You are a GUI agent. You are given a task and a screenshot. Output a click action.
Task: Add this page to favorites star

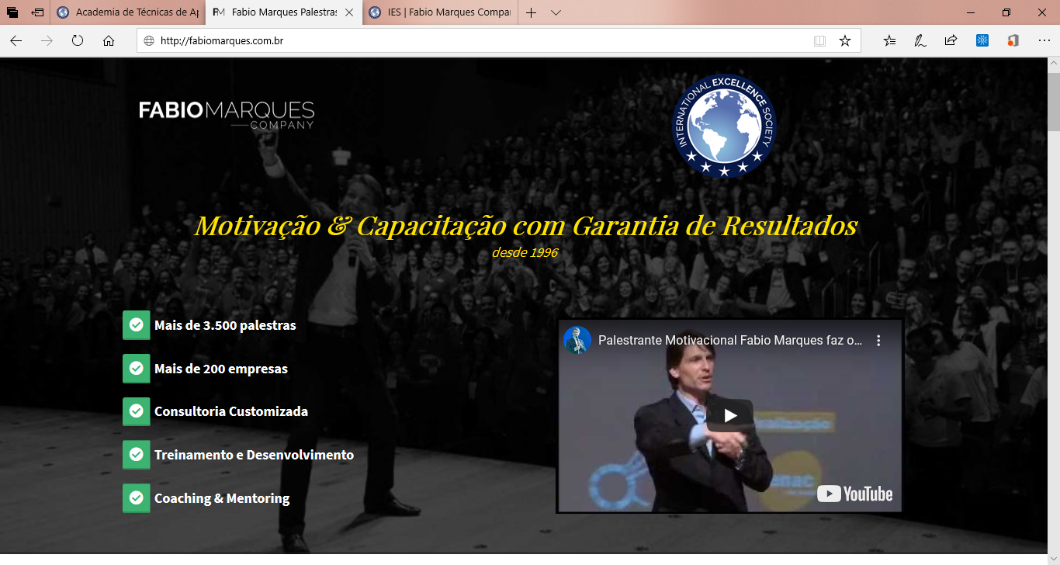point(845,41)
